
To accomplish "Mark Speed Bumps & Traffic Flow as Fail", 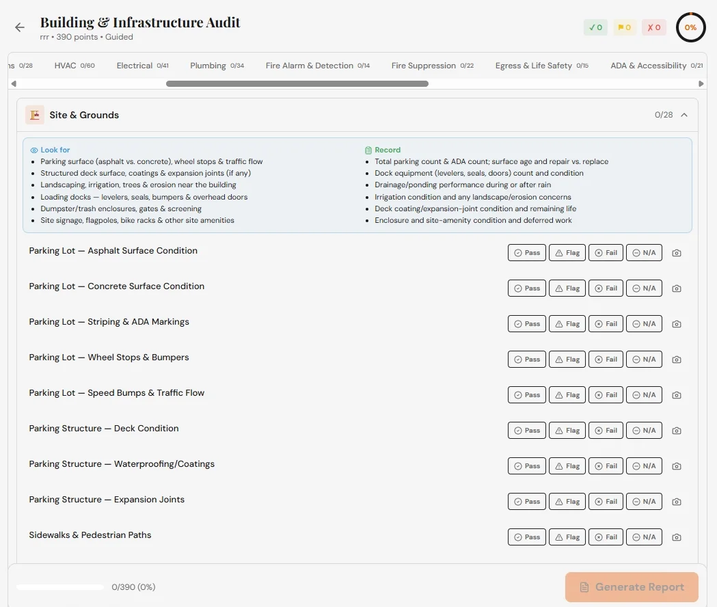I will point(606,395).
